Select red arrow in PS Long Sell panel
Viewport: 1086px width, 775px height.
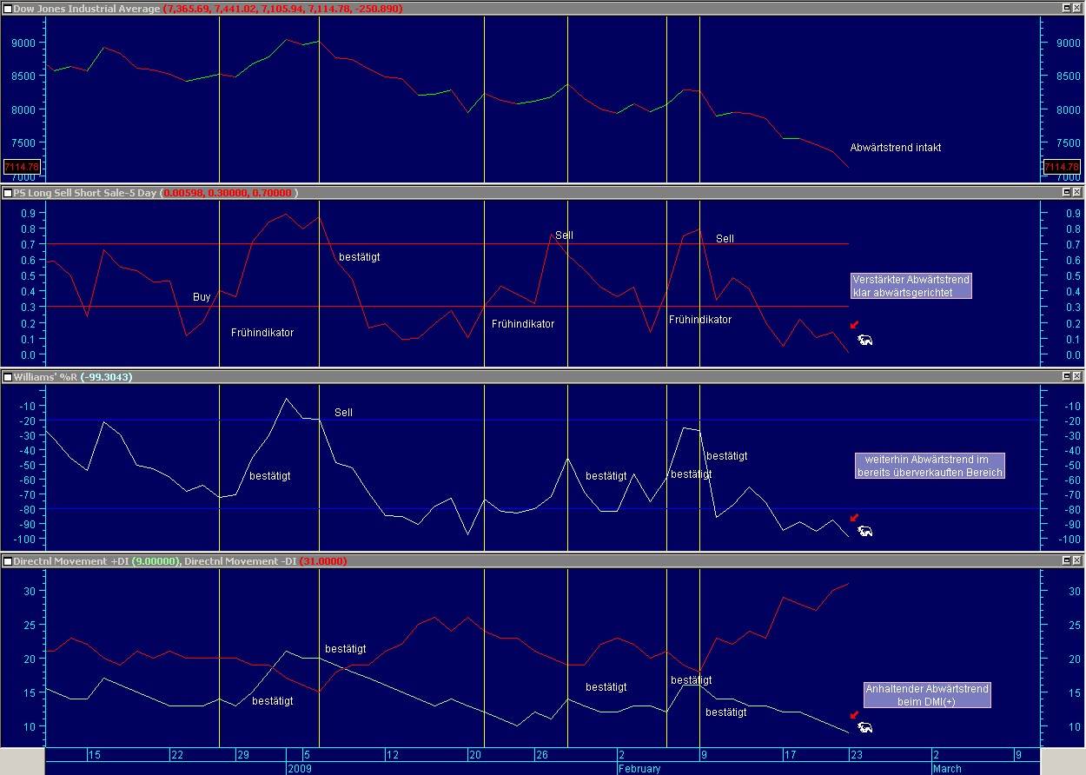coord(854,325)
